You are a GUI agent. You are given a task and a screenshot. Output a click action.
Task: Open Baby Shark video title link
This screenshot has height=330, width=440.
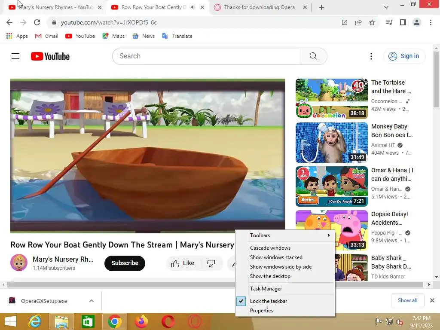(391, 262)
